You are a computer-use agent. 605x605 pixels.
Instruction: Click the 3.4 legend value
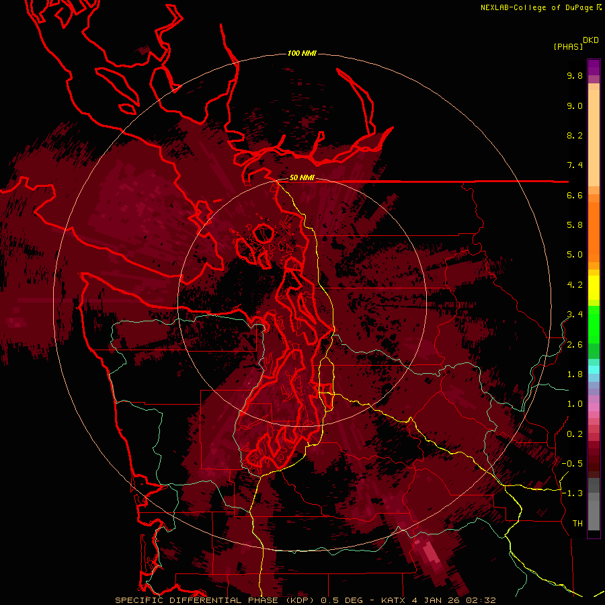pyautogui.click(x=575, y=315)
